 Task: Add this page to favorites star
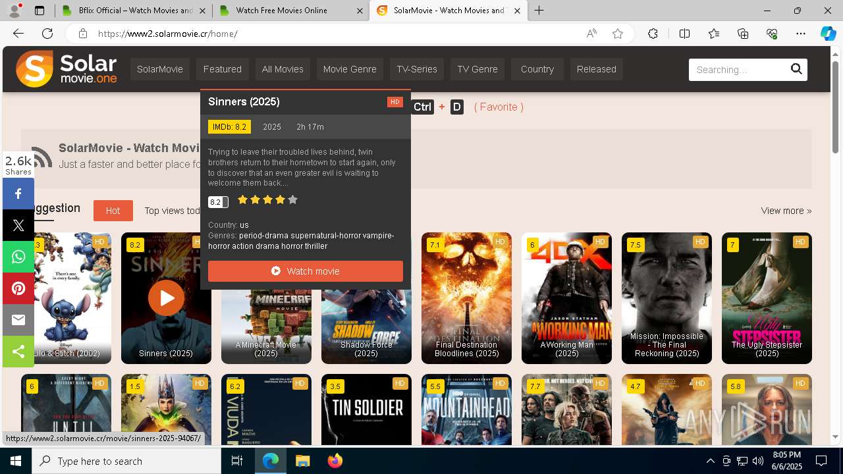pos(618,34)
